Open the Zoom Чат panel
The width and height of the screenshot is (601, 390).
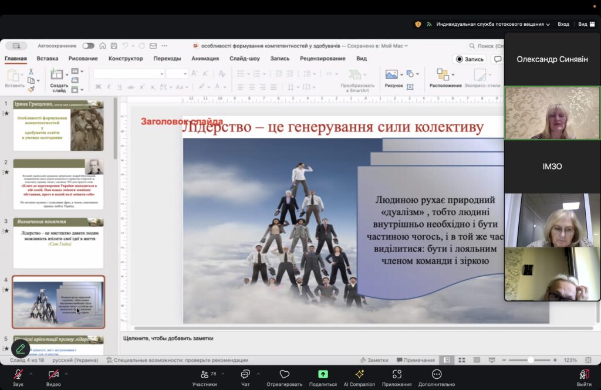click(x=245, y=374)
